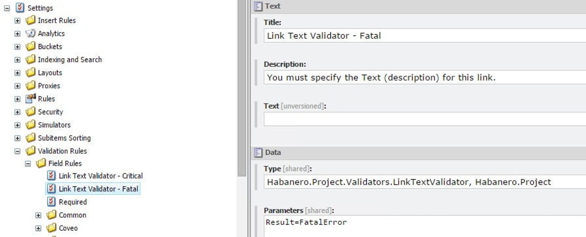
Task: Click the empty Text unversioned field
Action: coord(425,119)
